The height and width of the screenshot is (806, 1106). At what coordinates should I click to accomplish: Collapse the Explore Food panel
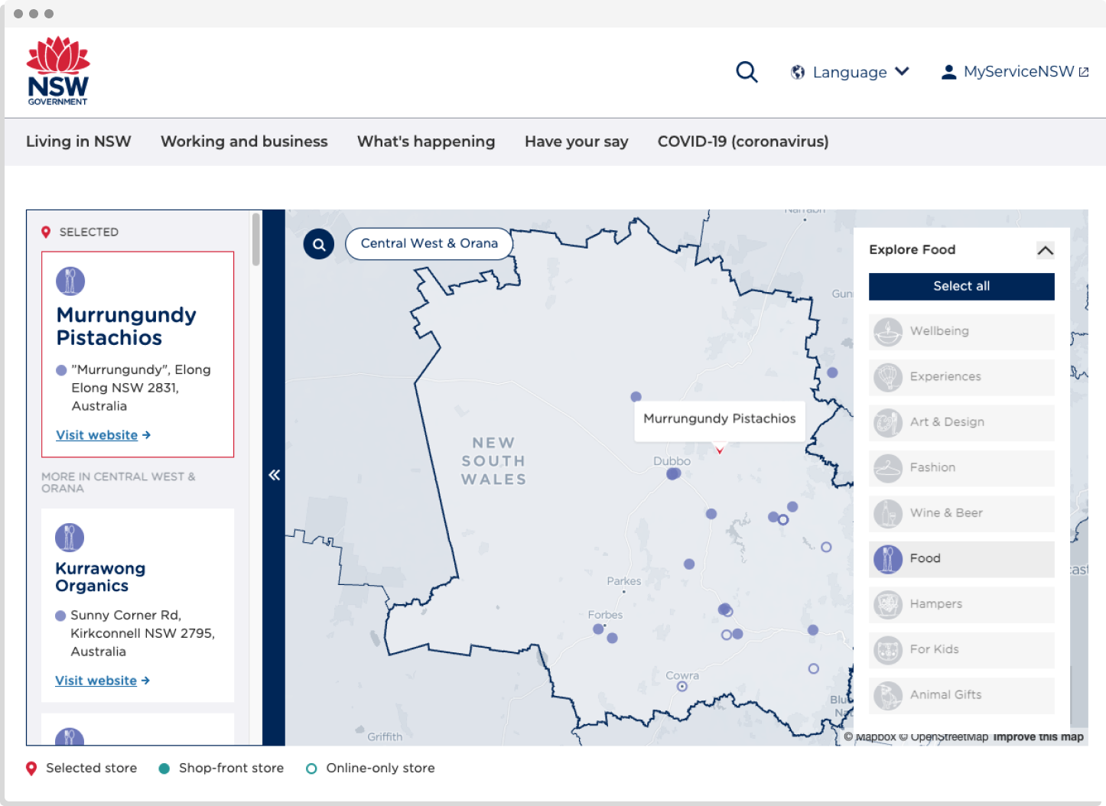1045,250
